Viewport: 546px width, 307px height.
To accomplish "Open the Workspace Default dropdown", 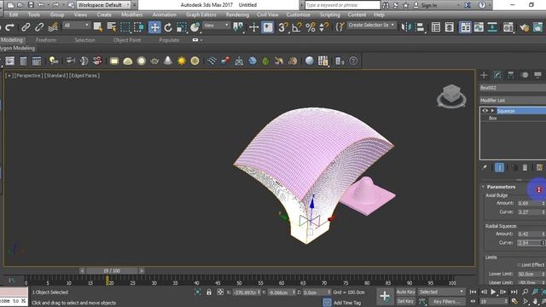I will point(103,5).
